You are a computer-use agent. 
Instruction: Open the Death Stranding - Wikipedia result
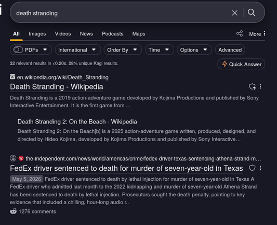coord(57,87)
